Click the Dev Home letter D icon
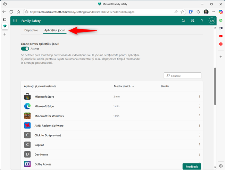 27,154
